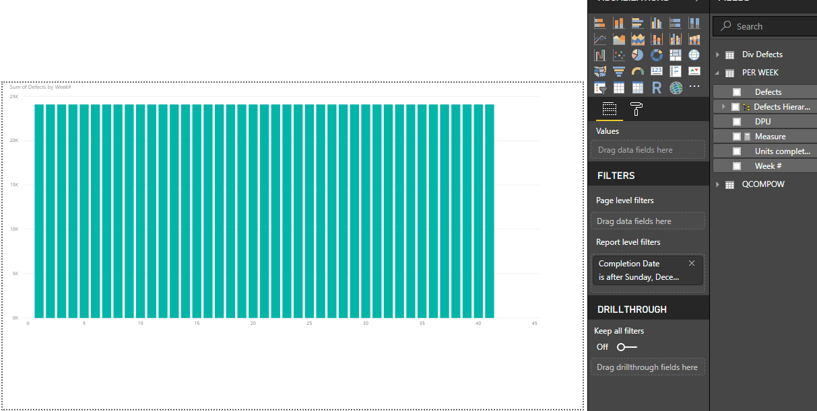Select the area chart visual
Screen dimensions: 817x411
point(618,39)
